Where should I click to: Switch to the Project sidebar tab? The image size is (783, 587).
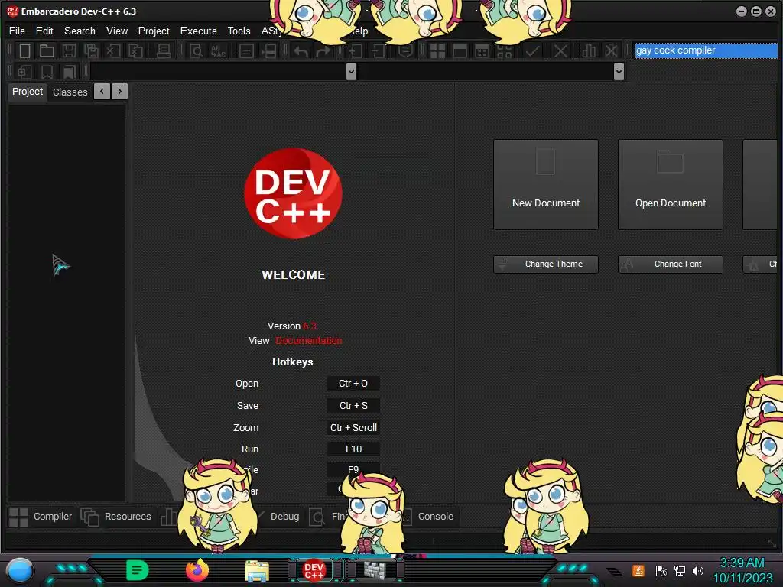pyautogui.click(x=28, y=92)
